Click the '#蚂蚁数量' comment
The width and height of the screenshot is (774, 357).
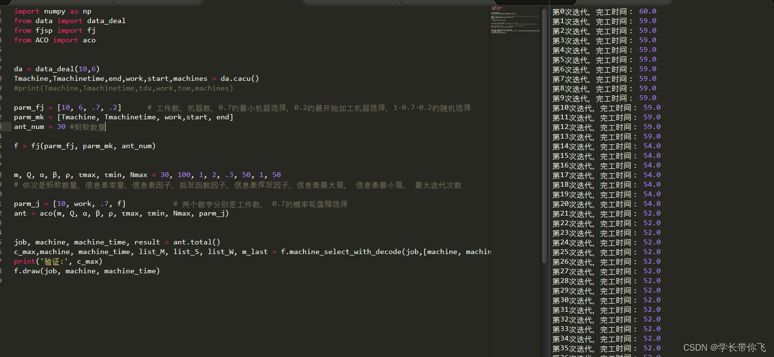pyautogui.click(x=87, y=127)
